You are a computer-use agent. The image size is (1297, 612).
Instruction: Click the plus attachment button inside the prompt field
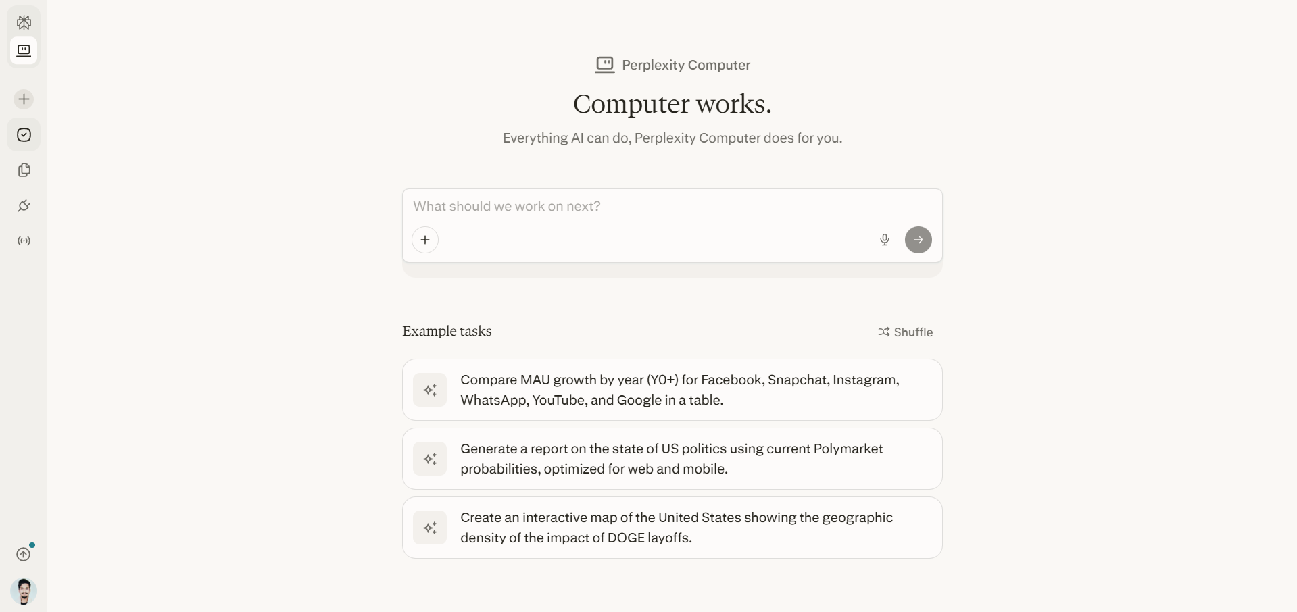click(x=424, y=240)
